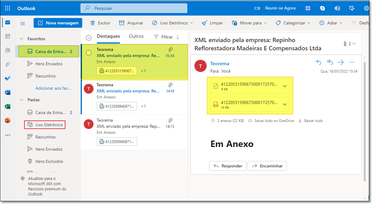Click Responder button below message

click(x=228, y=166)
